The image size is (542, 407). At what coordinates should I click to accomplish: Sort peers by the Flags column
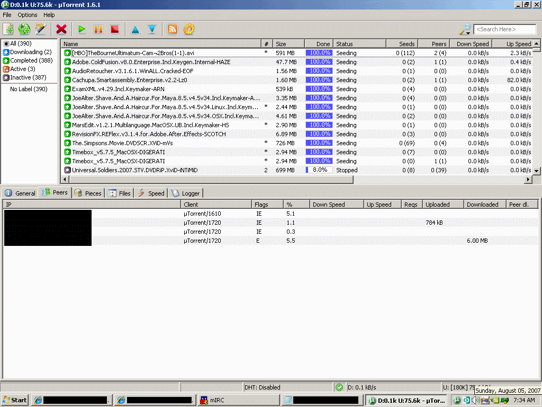(267, 205)
